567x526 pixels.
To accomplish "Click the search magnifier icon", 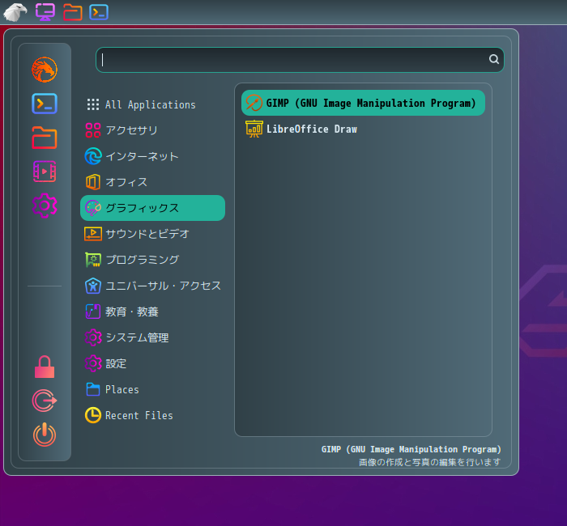I will click(x=494, y=59).
